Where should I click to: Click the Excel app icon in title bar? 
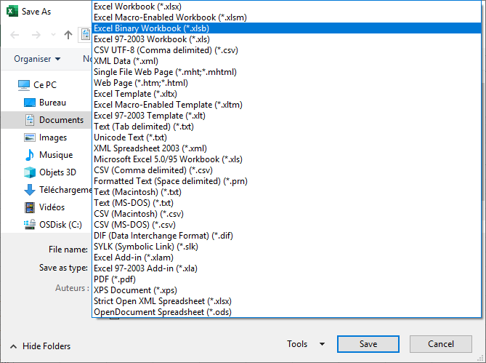(x=12, y=11)
